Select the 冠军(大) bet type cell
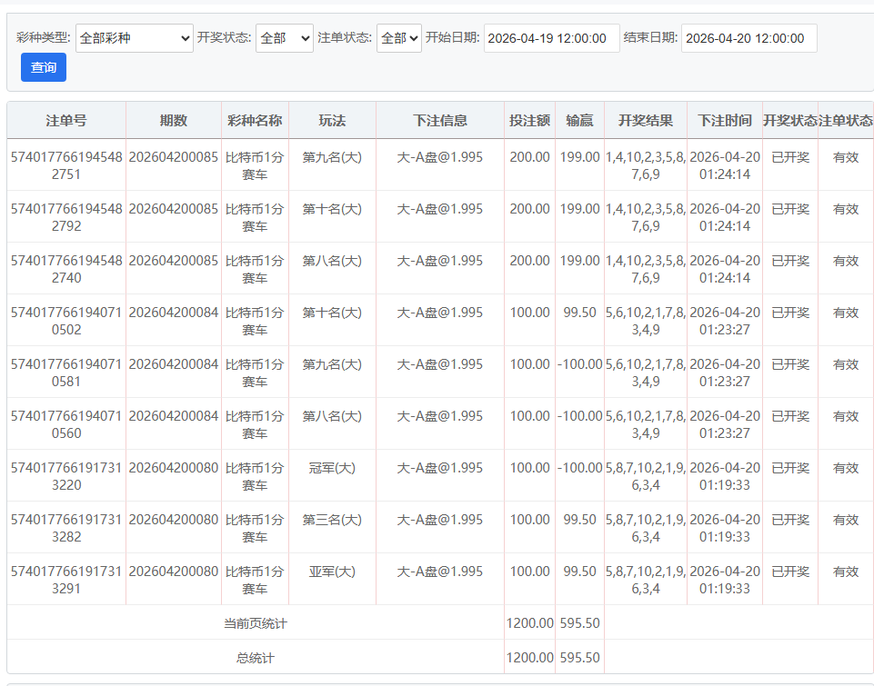Image resolution: width=874 pixels, height=686 pixels. (332, 468)
